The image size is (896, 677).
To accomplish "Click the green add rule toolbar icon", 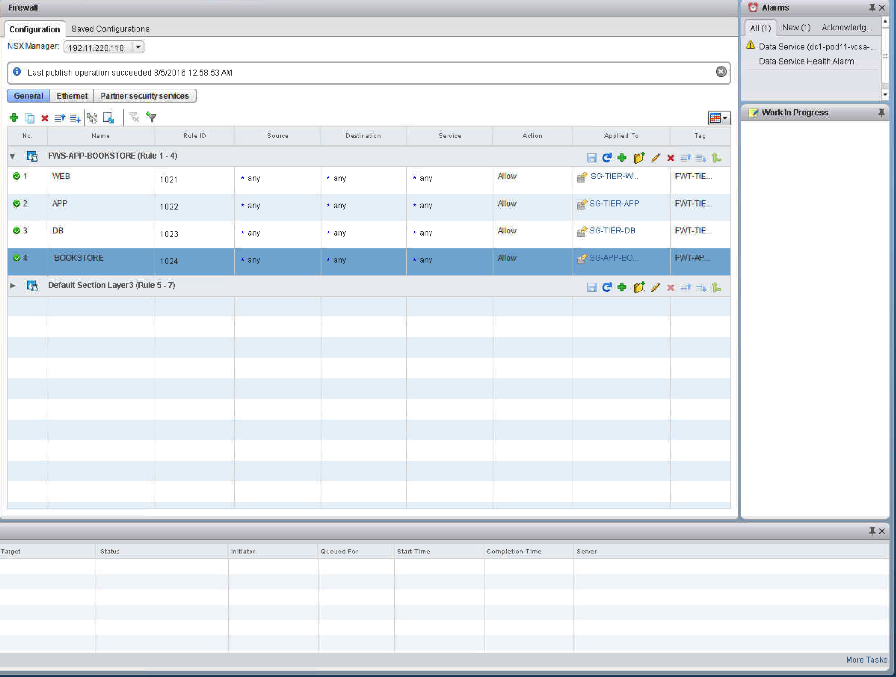I will pyautogui.click(x=14, y=118).
